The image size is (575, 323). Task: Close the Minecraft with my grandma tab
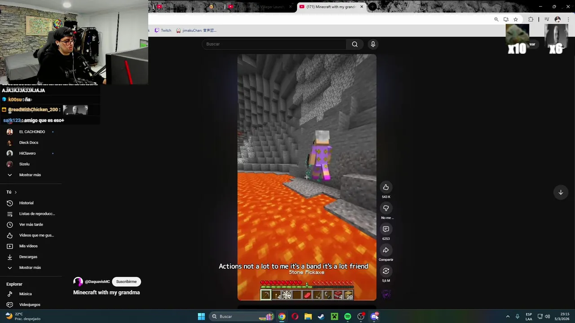362,7
